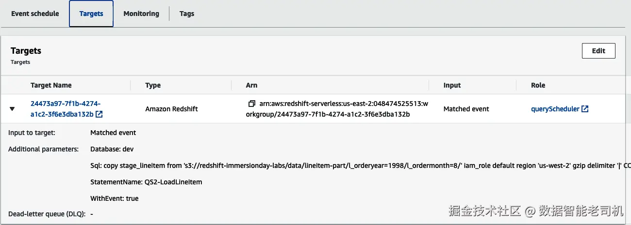Click the Target Name column header
631x225 pixels.
(51, 85)
